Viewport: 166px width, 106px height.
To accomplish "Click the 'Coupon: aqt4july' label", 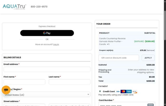I will [x=106, y=50].
